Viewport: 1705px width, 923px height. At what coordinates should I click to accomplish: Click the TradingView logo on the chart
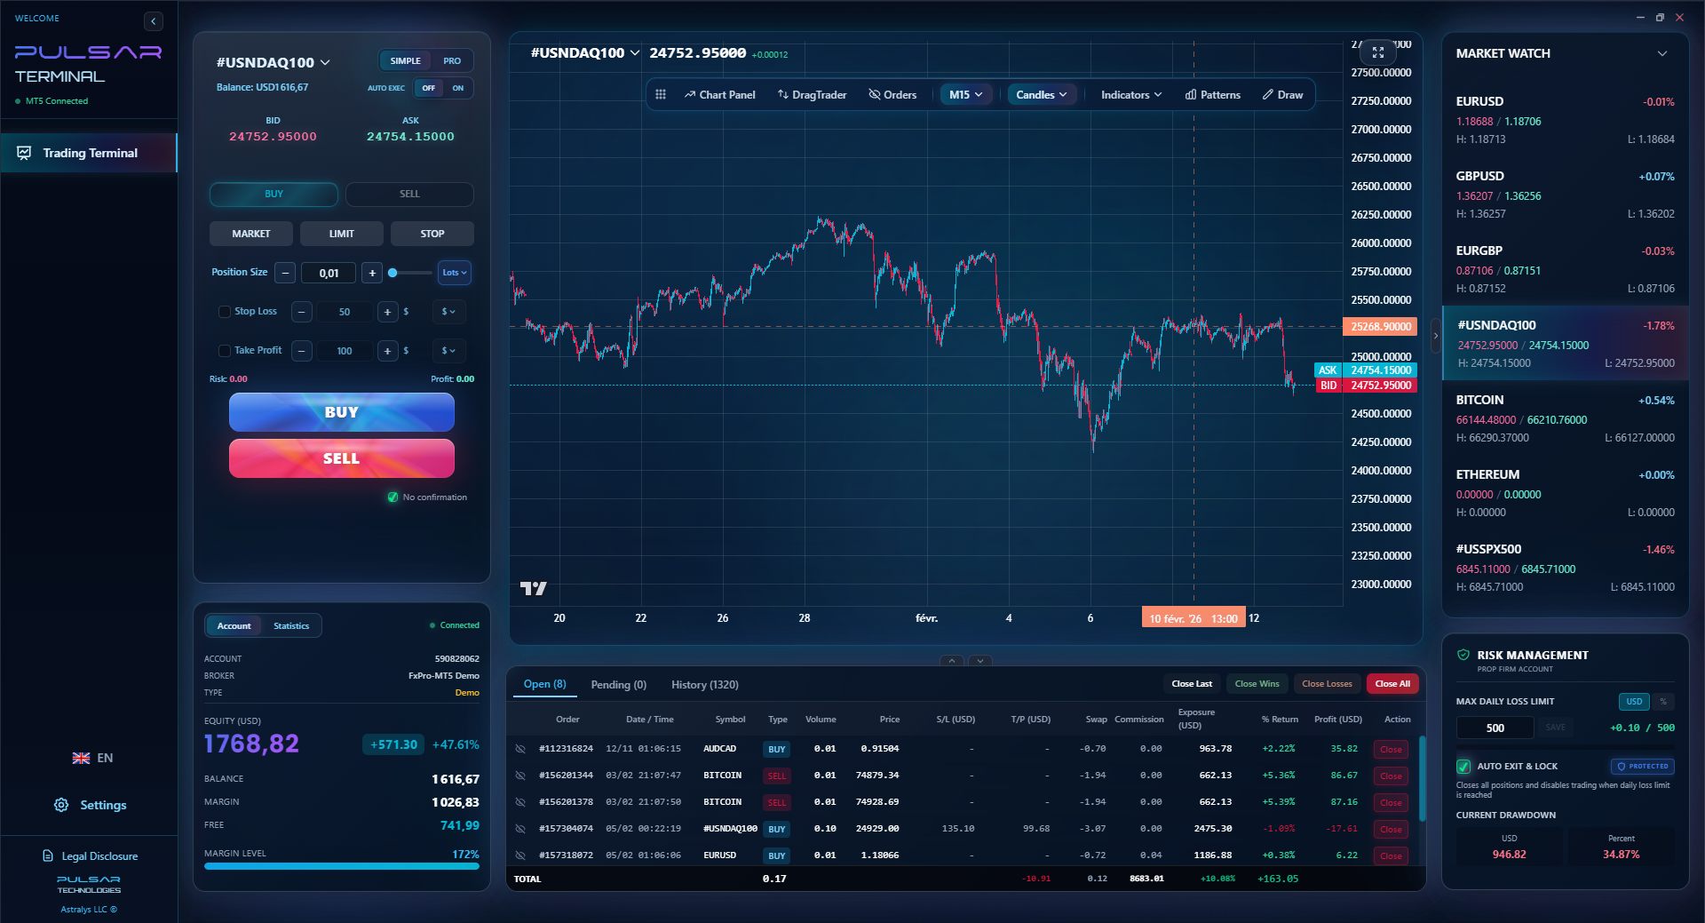pyautogui.click(x=532, y=587)
